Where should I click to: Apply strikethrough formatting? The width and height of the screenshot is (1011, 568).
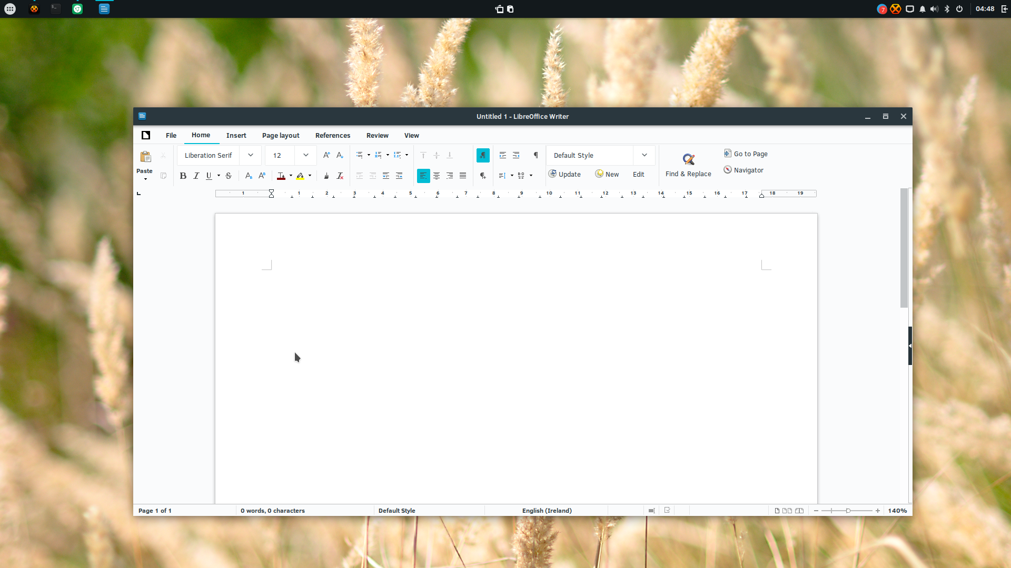(x=229, y=176)
